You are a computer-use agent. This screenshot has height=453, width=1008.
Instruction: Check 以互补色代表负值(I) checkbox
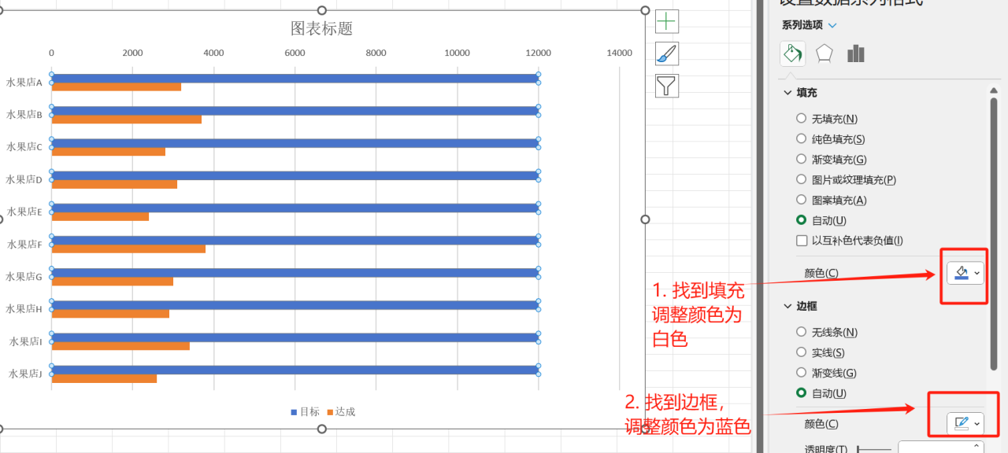click(802, 241)
